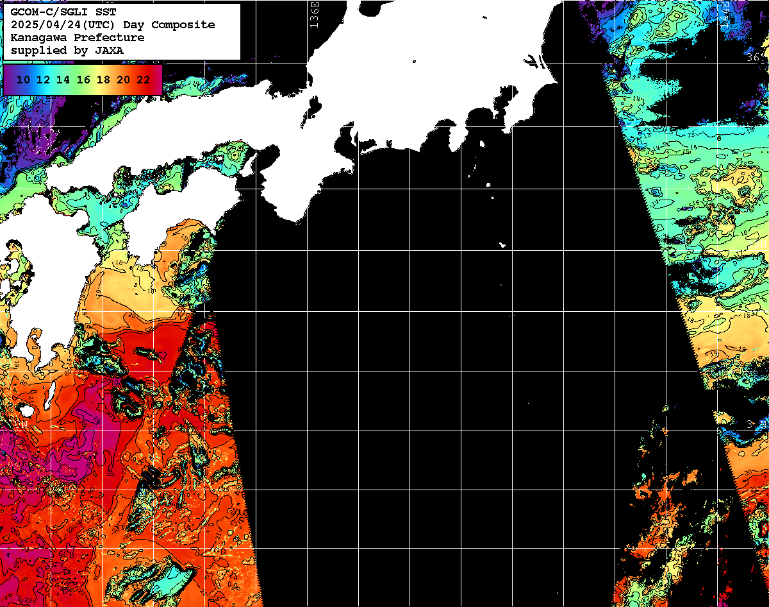Click the "136E" longitude label
This screenshot has width=769, height=607.
314,13
